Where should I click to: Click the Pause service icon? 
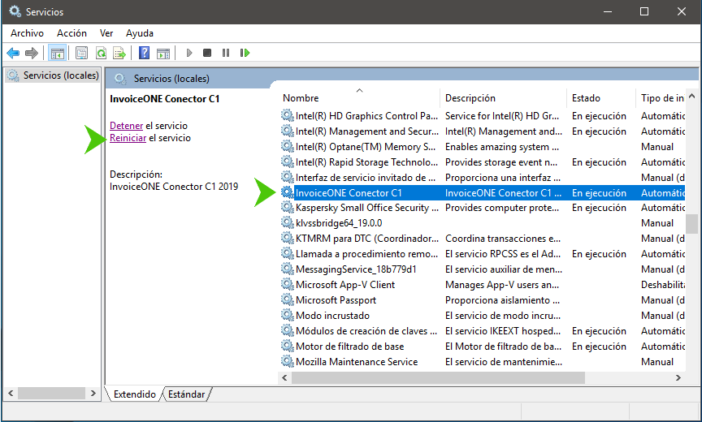coord(226,54)
